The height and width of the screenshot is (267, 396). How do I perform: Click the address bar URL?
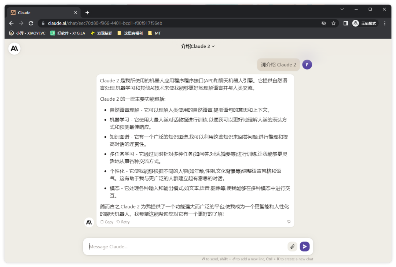105,23
